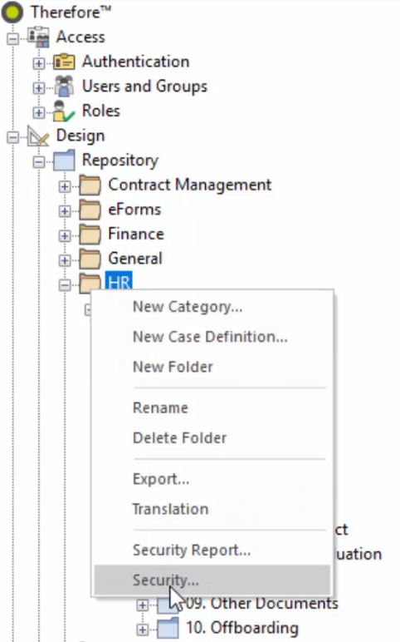This screenshot has height=642, width=400.
Task: Select the General folder label
Action: [x=135, y=259]
